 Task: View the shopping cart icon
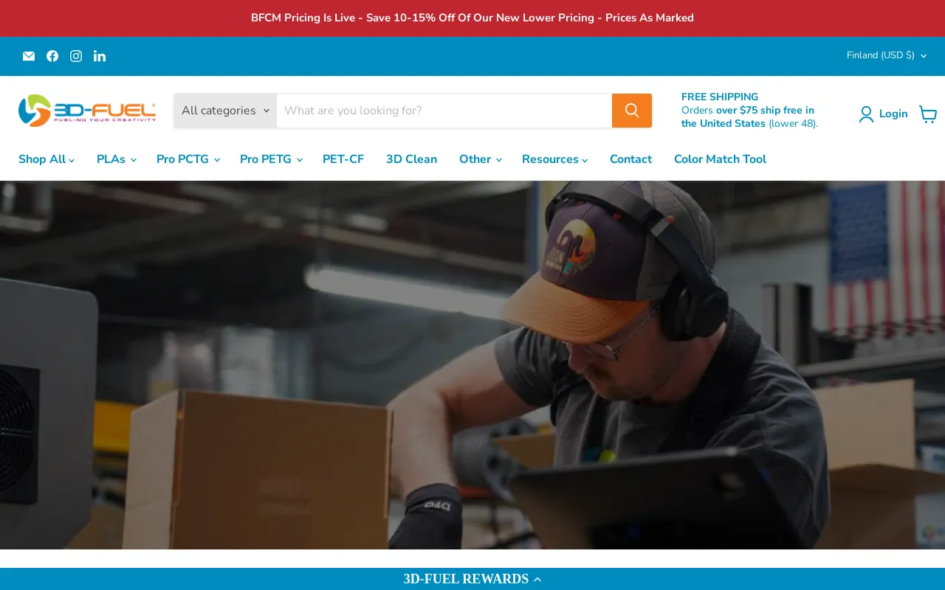[x=928, y=114]
